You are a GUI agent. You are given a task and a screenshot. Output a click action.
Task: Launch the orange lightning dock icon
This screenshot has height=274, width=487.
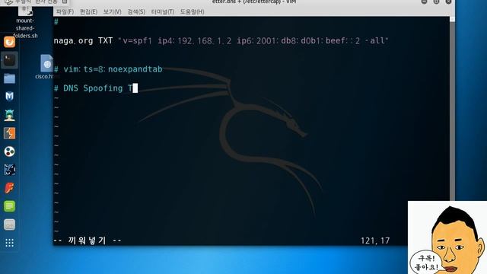click(x=9, y=133)
